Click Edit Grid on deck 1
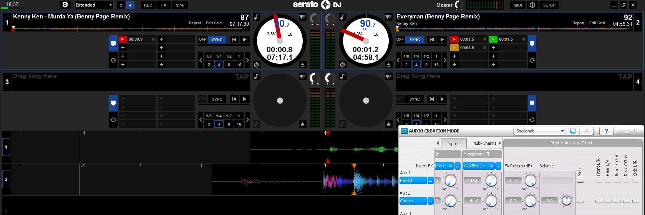The height and width of the screenshot is (215, 645). (214, 23)
